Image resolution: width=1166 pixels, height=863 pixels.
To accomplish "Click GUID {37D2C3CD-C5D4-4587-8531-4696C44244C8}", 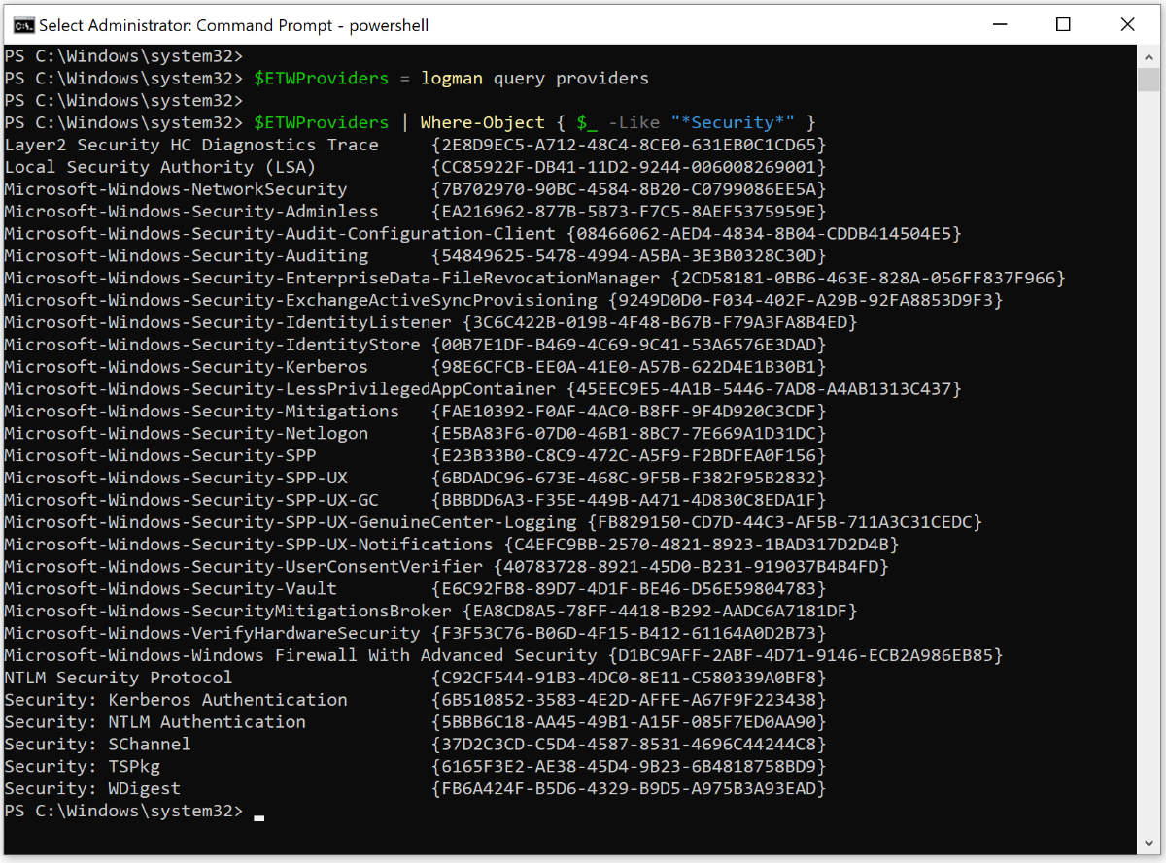I will coord(629,745).
